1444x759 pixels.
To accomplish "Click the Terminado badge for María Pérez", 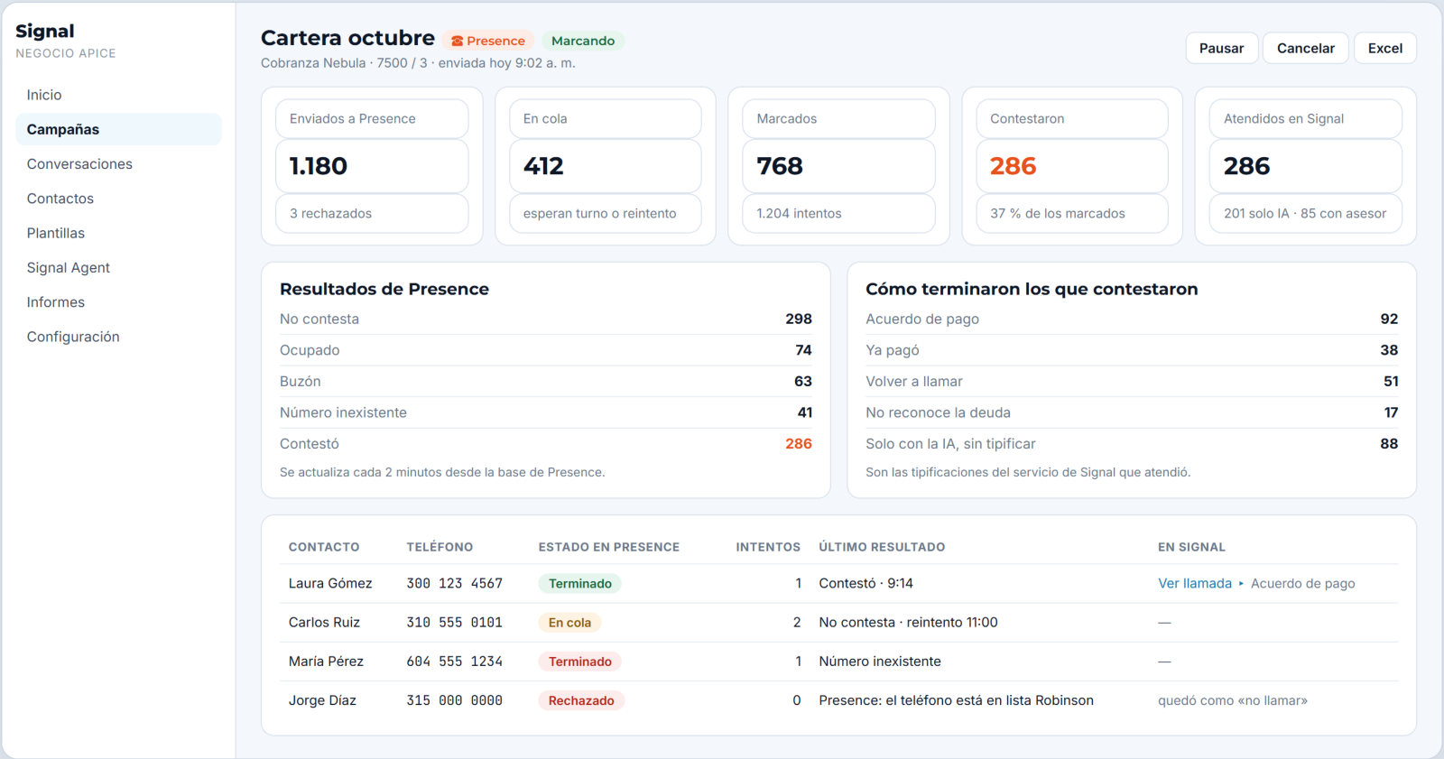I will (579, 662).
